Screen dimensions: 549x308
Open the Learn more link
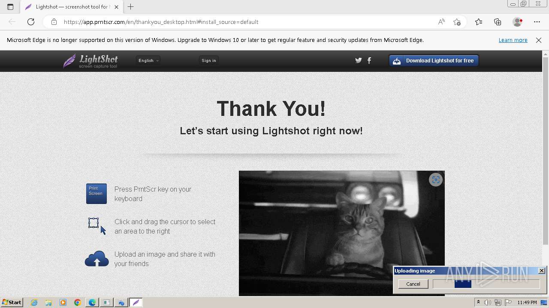point(513,40)
